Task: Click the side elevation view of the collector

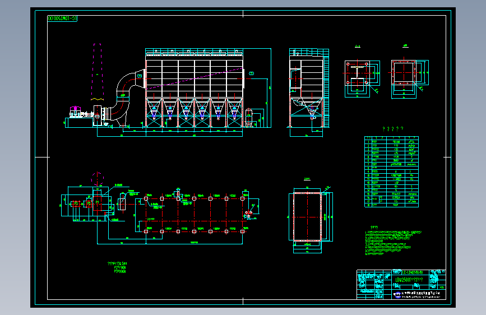Action: pos(309,89)
